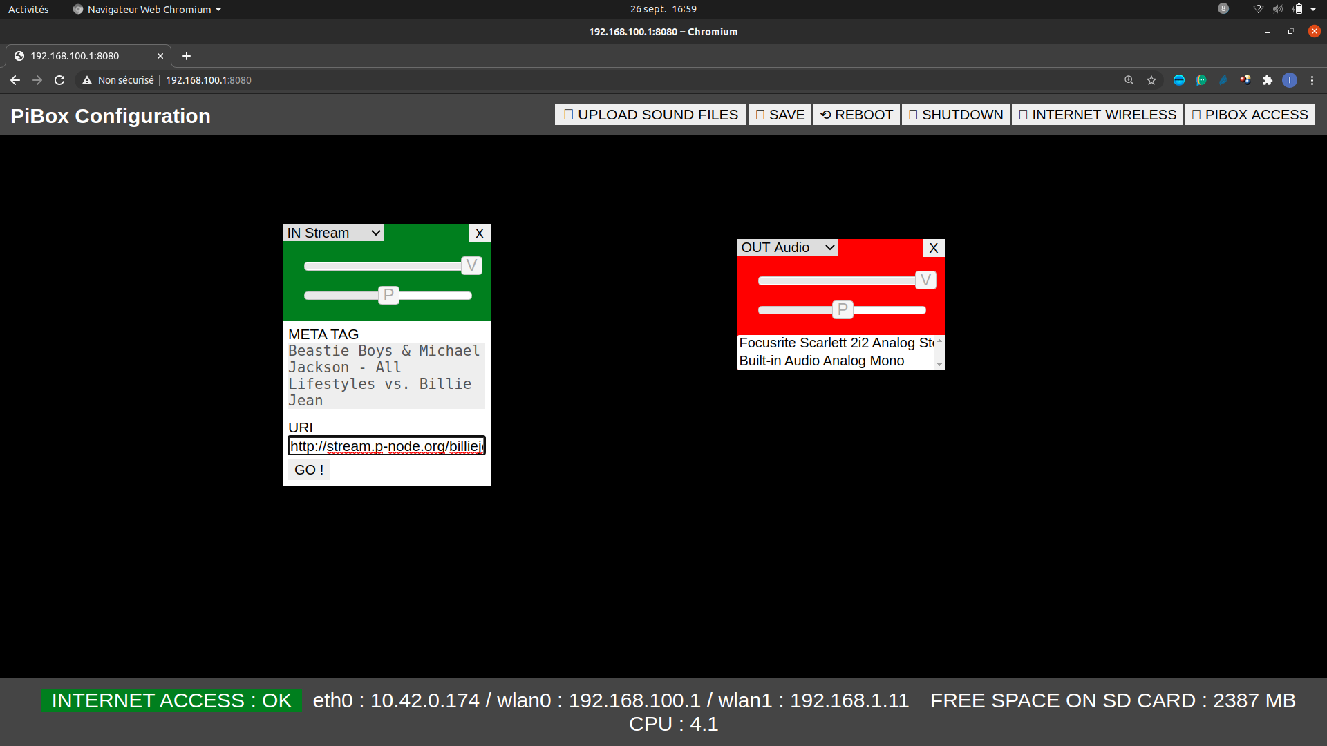1327x746 pixels.
Task: Click the browser reload page icon
Action: [x=59, y=80]
